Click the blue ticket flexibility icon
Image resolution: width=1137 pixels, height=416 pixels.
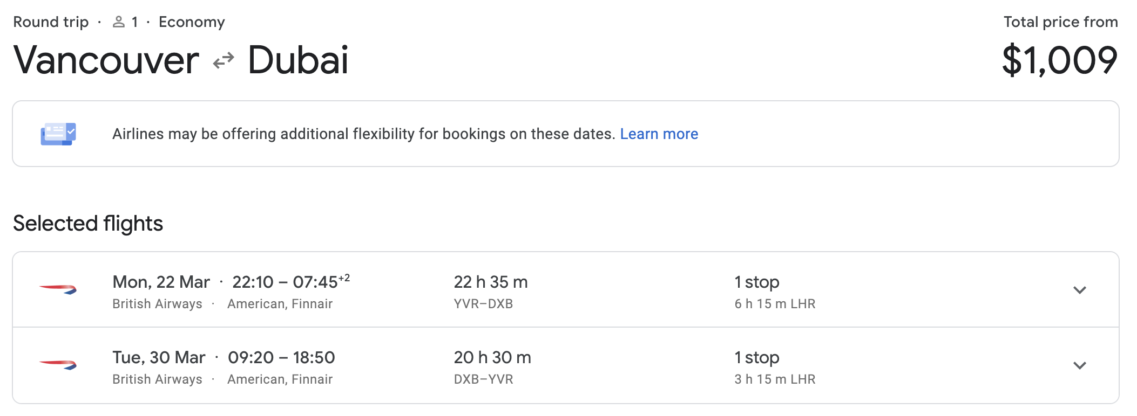pos(58,134)
